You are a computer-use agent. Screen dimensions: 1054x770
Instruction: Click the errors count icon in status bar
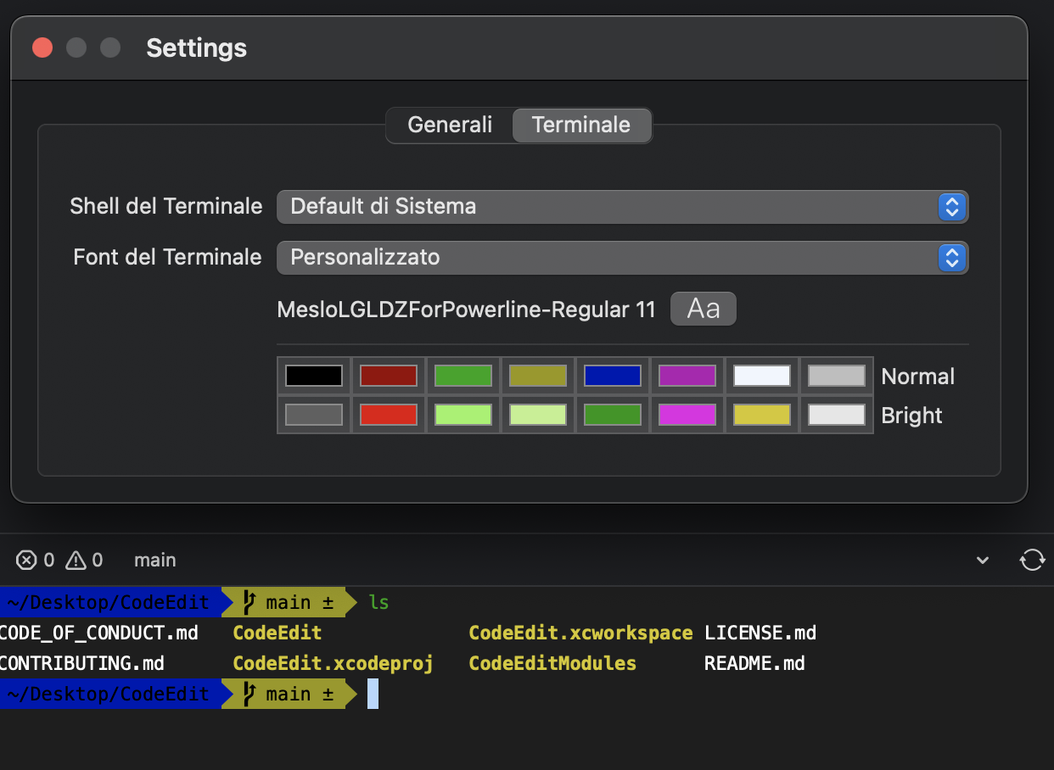click(27, 560)
